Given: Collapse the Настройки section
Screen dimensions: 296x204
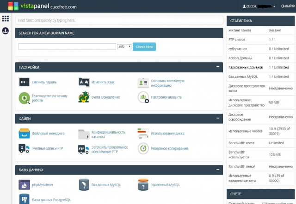Looking at the screenshot, I should pyautogui.click(x=217, y=67).
